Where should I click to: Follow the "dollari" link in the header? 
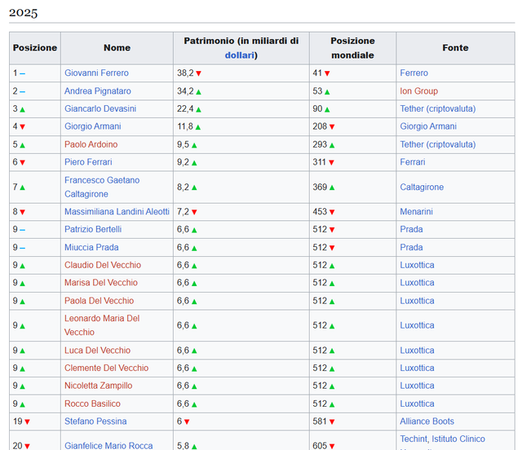click(241, 55)
